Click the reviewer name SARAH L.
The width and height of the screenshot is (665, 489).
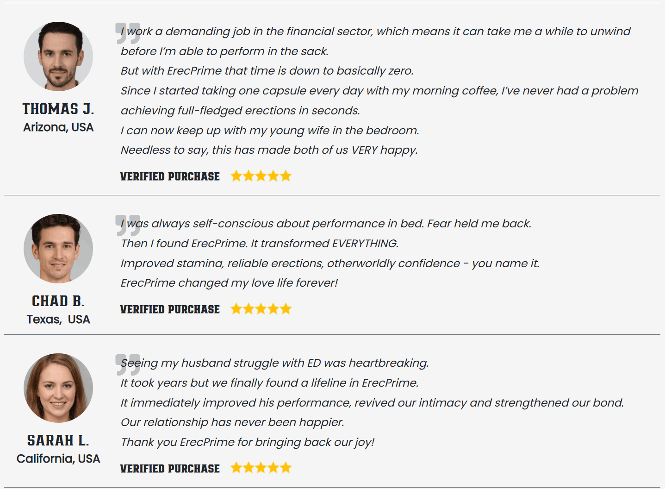click(x=58, y=440)
